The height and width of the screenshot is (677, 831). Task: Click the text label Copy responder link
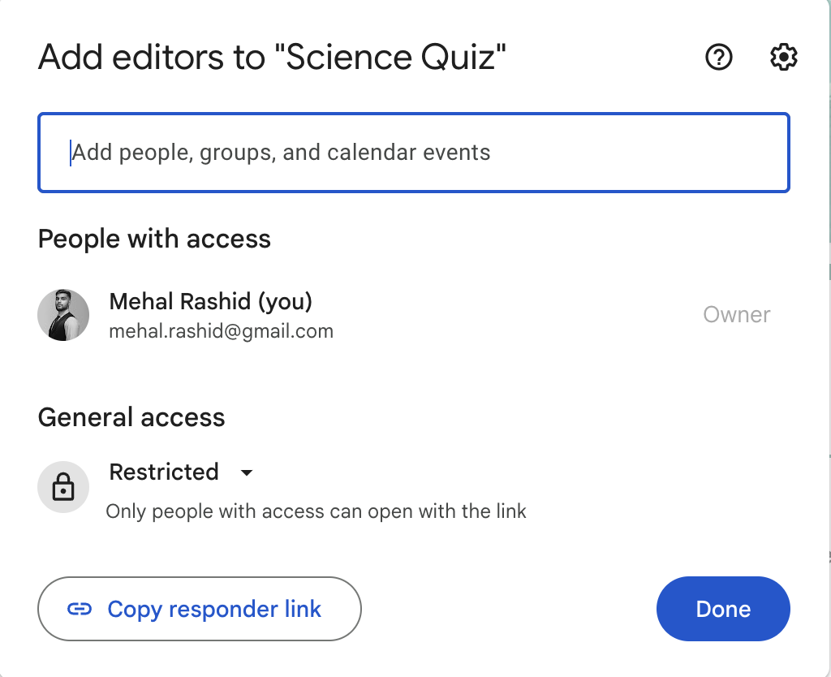click(214, 609)
